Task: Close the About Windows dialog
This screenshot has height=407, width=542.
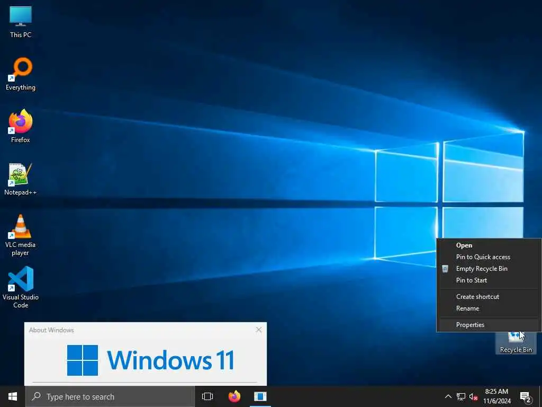Action: tap(258, 330)
